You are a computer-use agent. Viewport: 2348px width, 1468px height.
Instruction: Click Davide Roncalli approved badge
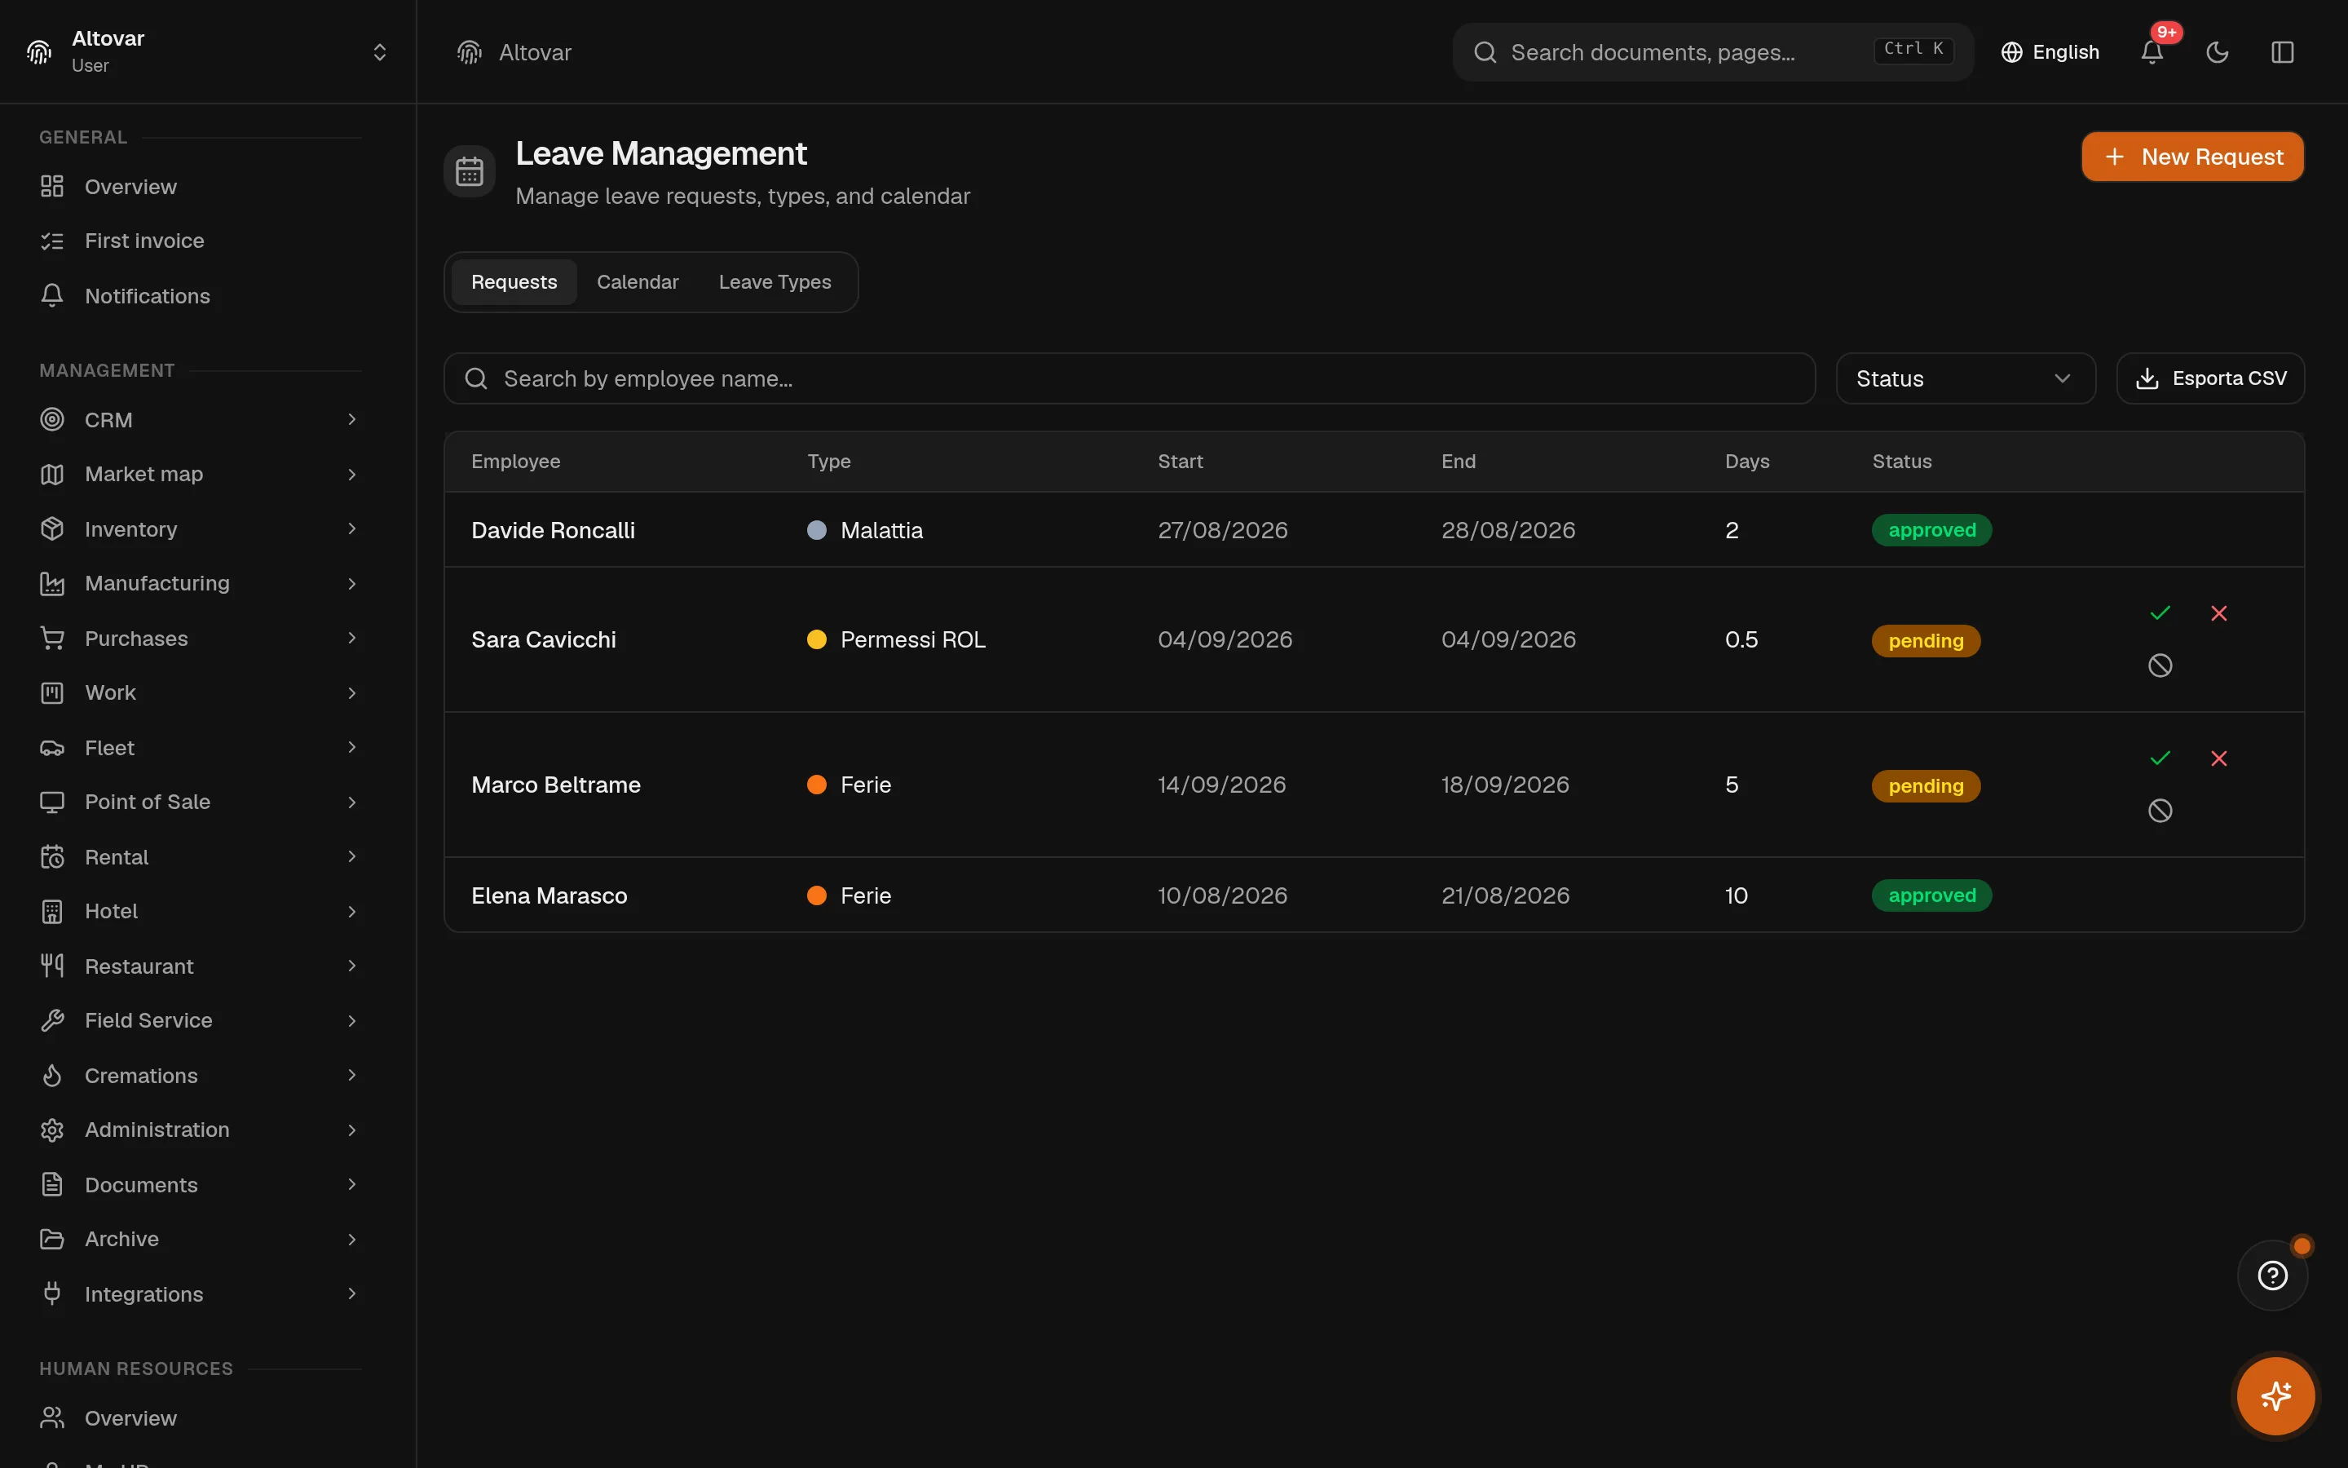pos(1931,530)
